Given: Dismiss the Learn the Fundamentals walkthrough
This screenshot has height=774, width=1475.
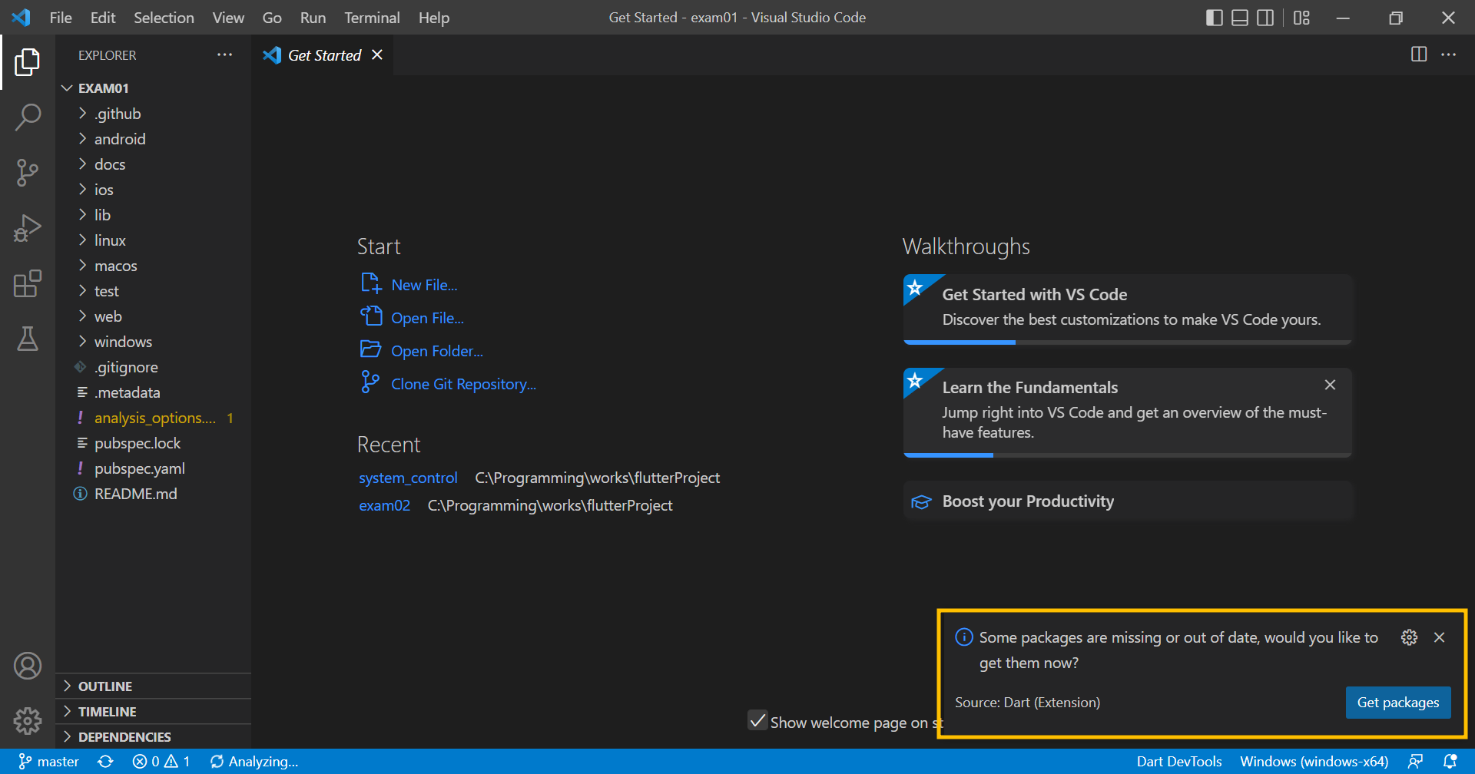Looking at the screenshot, I should click(x=1330, y=385).
